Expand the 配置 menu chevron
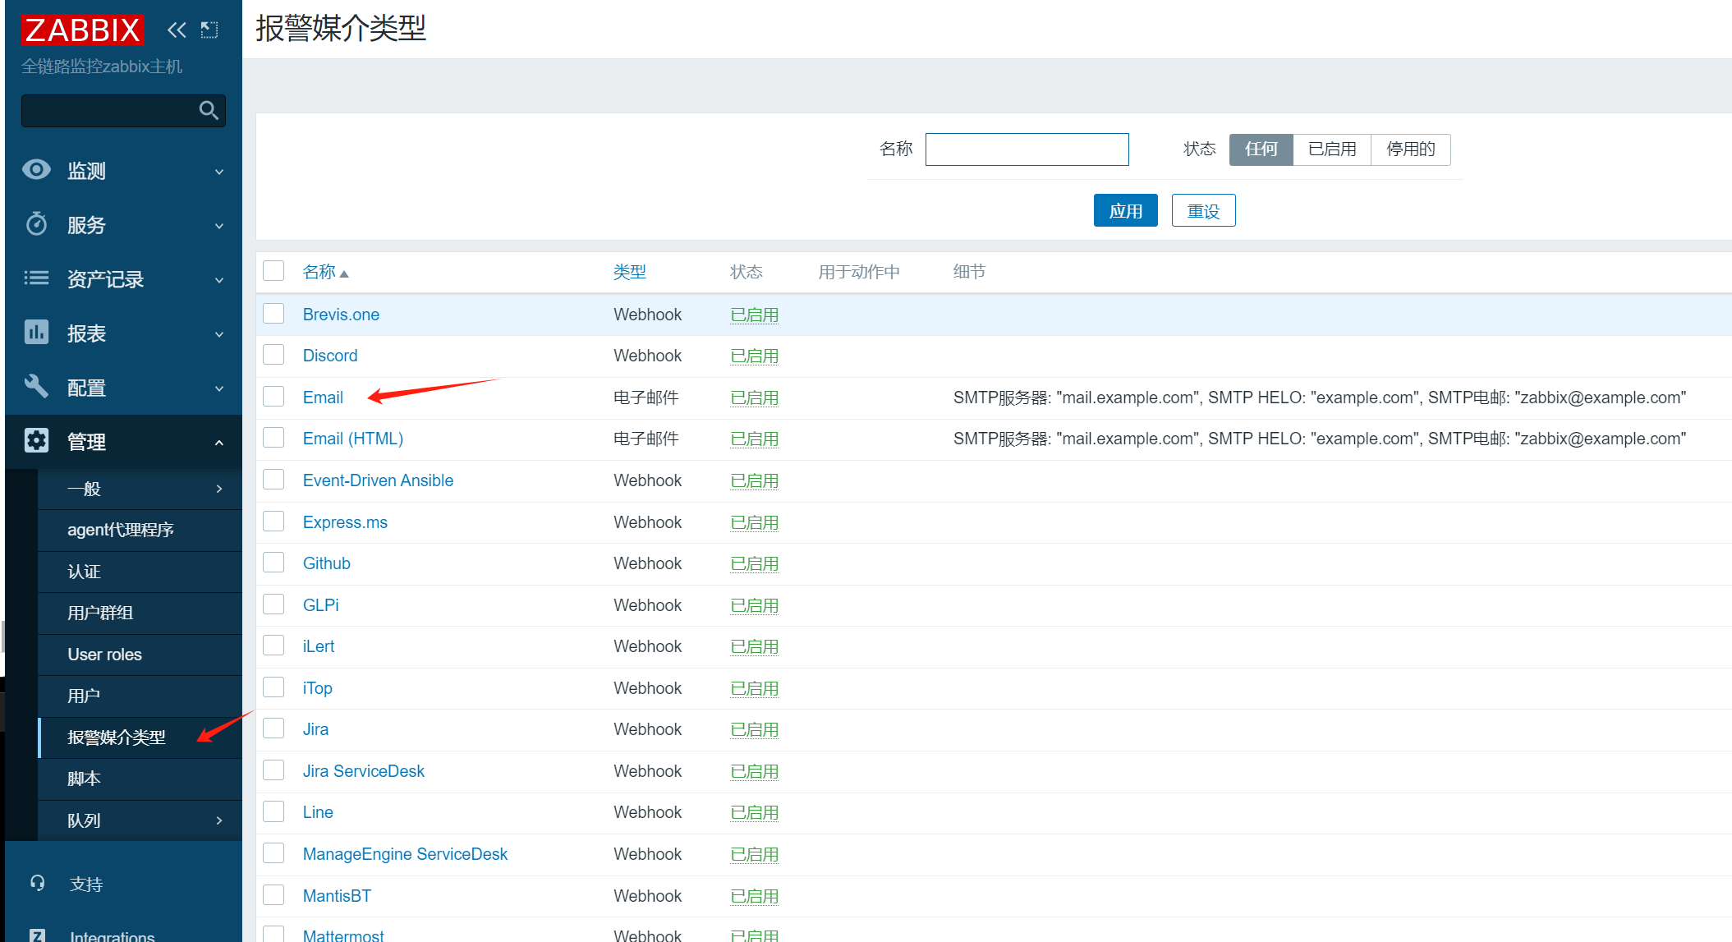1732x942 pixels. (x=219, y=388)
